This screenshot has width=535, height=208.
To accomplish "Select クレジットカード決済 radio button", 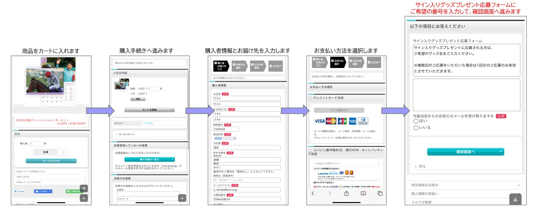I will click(x=310, y=98).
